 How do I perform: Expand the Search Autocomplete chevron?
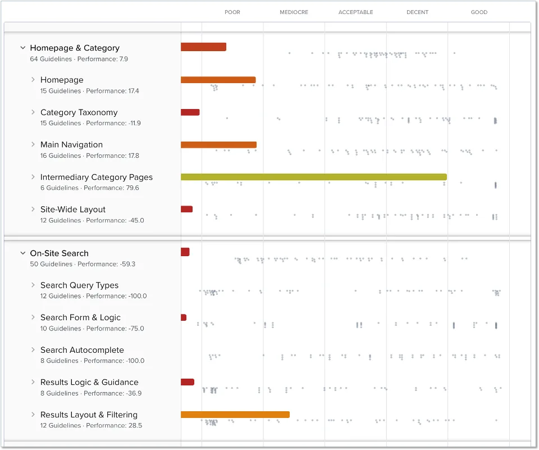click(x=33, y=350)
